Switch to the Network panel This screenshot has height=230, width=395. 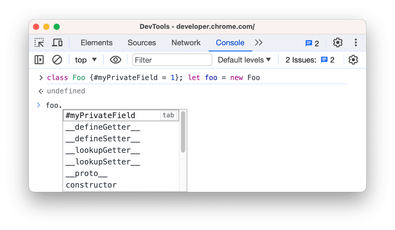click(186, 43)
